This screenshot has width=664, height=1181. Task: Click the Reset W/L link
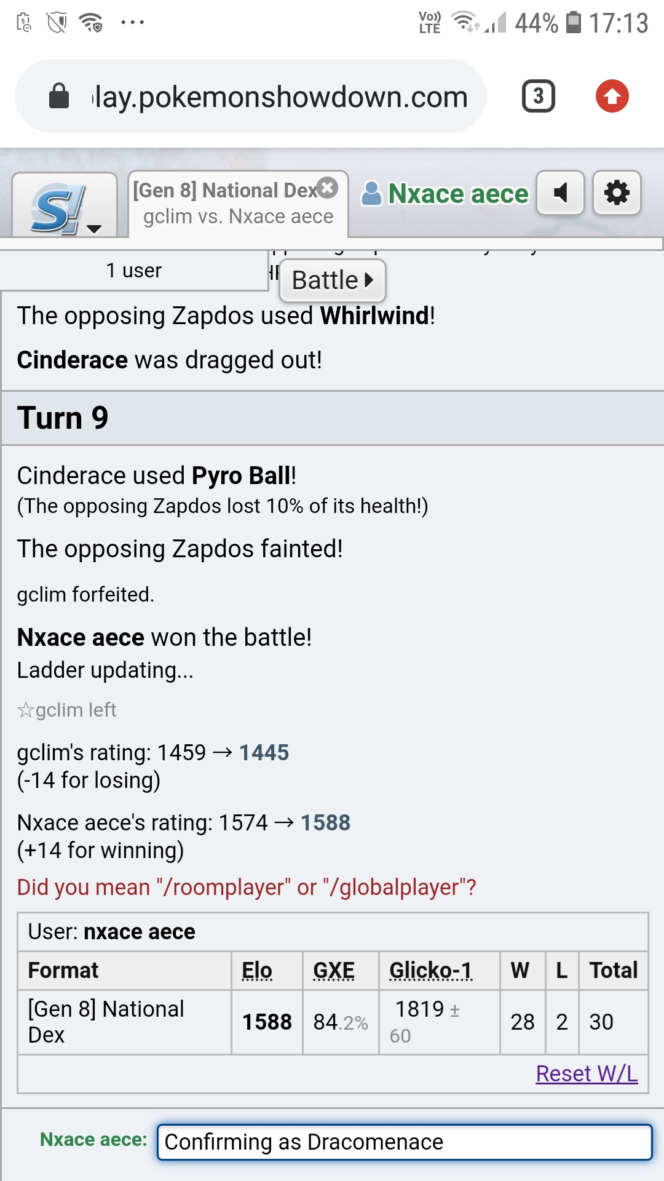tap(587, 1073)
